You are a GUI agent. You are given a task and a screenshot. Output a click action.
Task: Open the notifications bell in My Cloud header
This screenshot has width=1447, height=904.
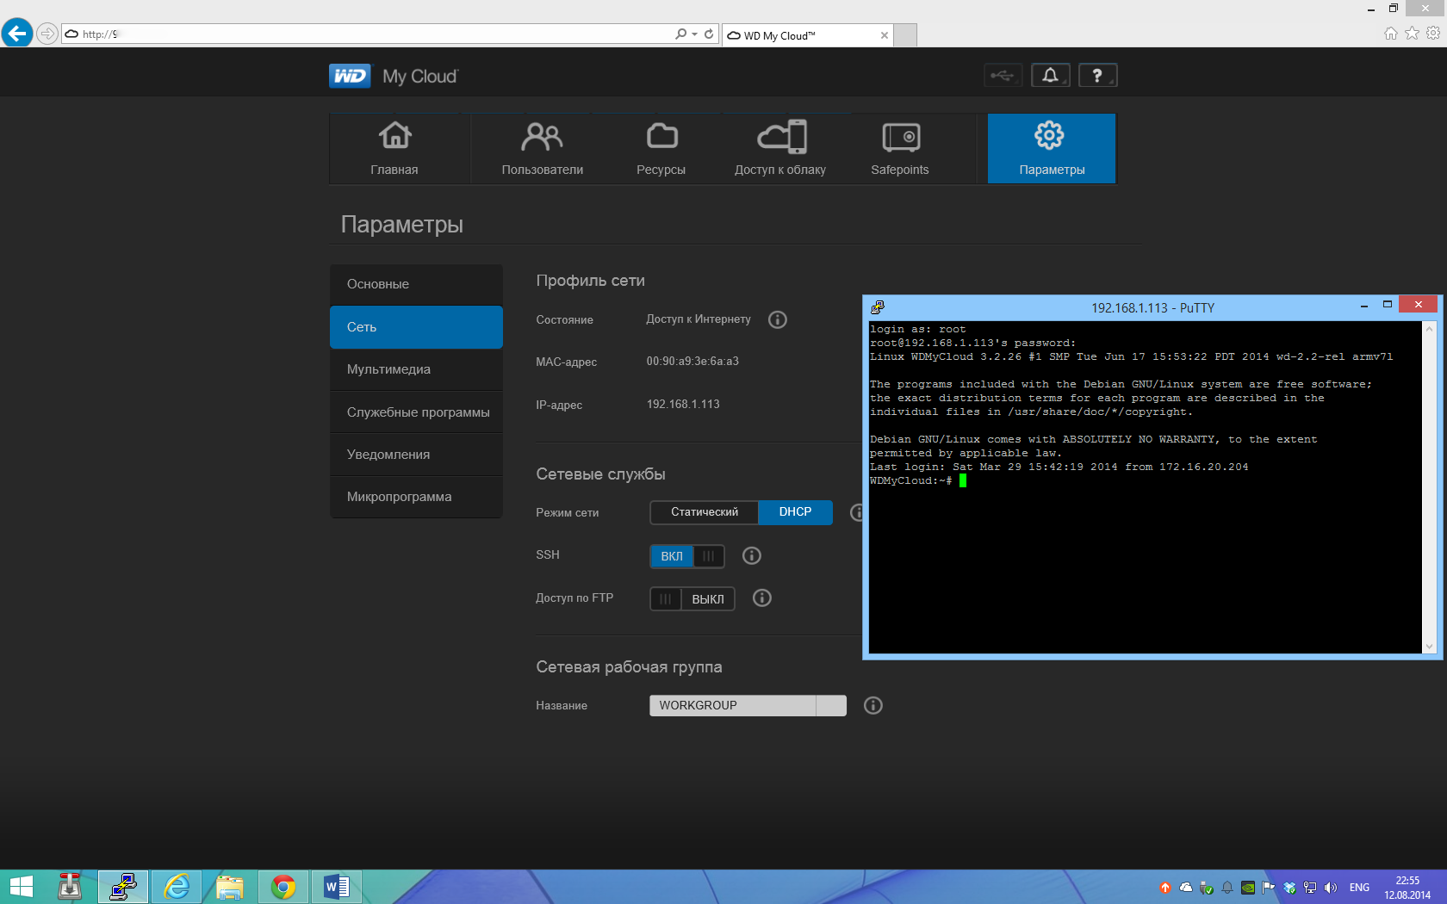click(x=1050, y=76)
